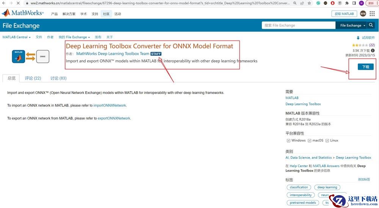Click the browser 更新 update button
The image size is (379, 208).
[x=371, y=3]
